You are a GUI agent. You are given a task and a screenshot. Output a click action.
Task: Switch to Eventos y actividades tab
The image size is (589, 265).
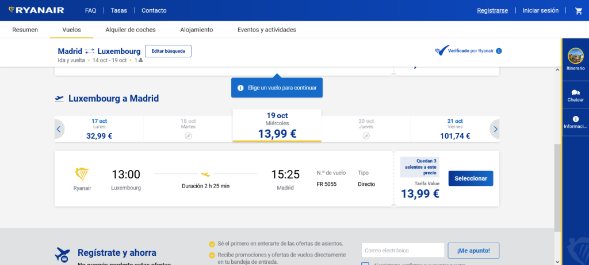(267, 30)
